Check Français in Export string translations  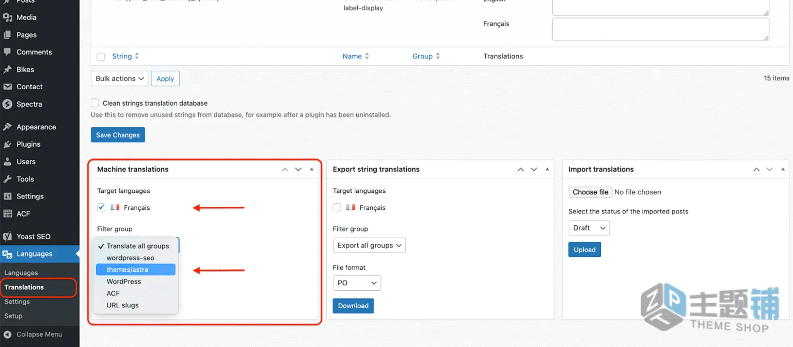337,207
